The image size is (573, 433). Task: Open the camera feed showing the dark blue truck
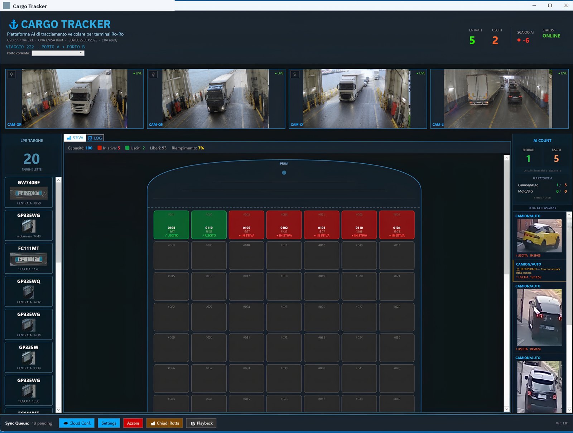click(x=216, y=98)
